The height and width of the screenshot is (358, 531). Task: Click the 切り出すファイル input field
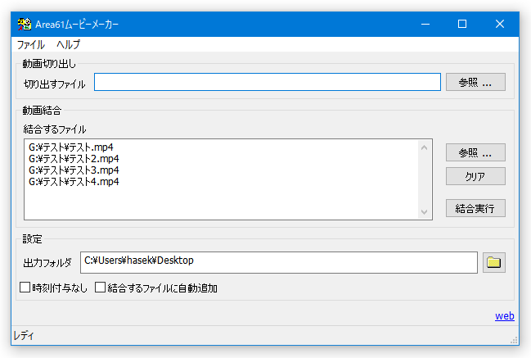point(268,82)
